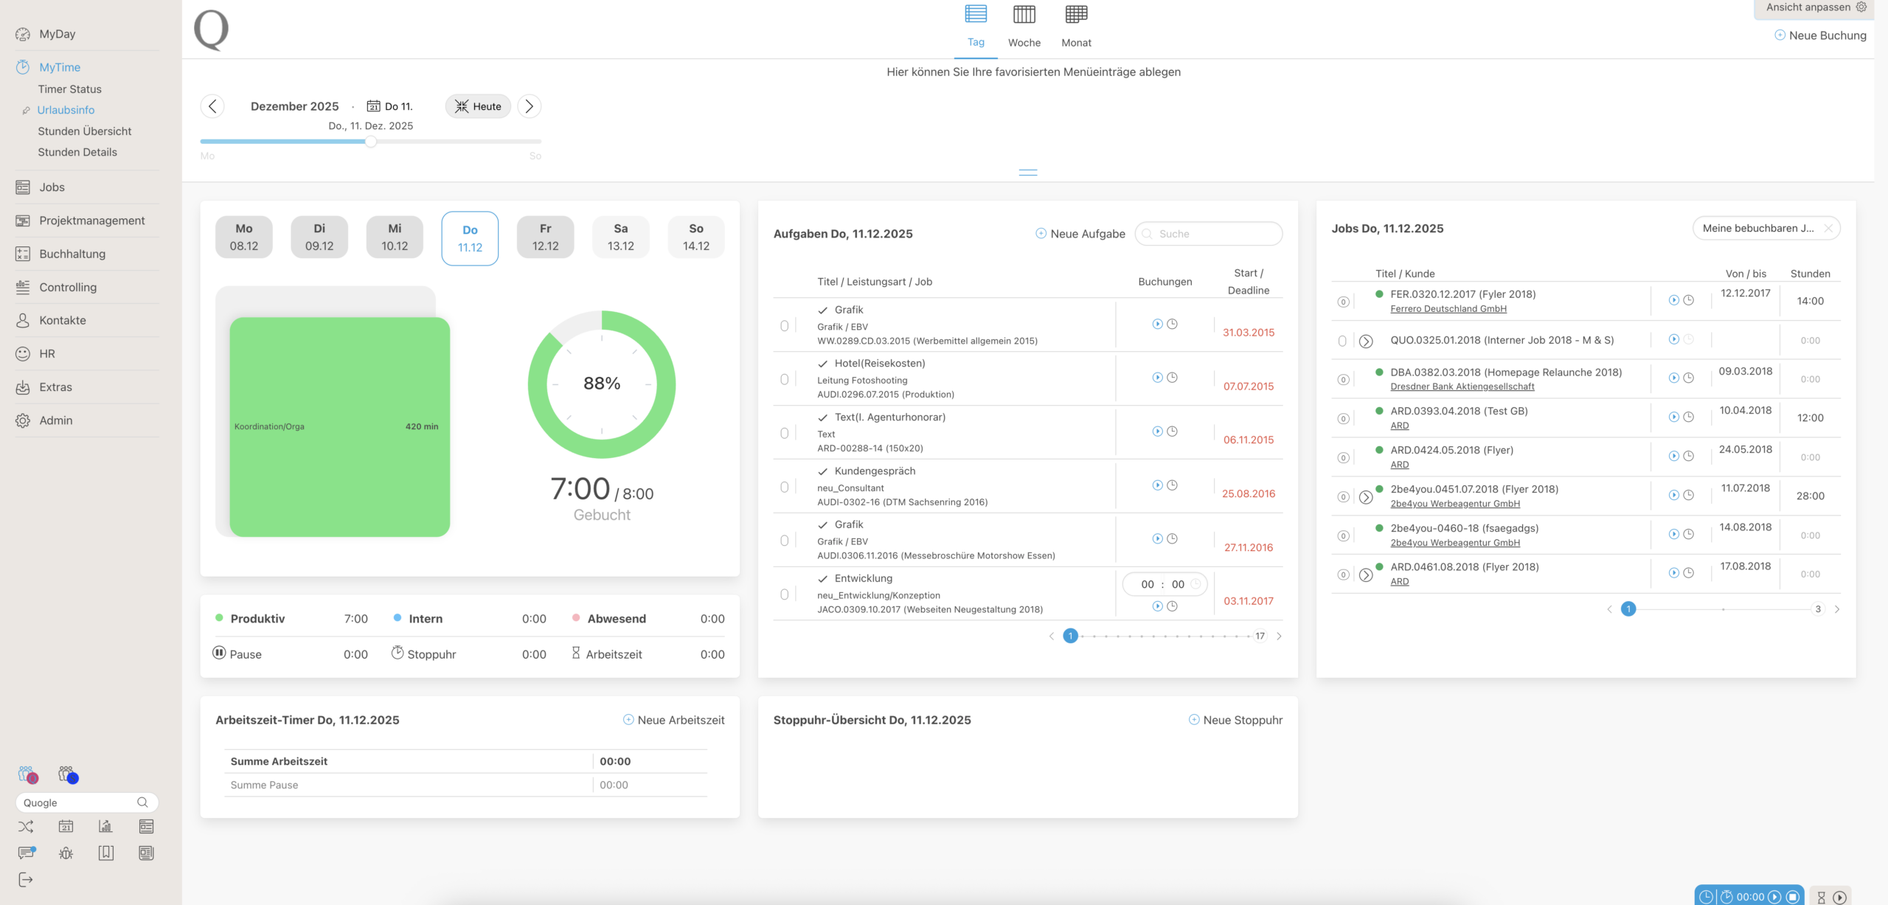Click the logout icon at sidebar bottom
The width and height of the screenshot is (1888, 905).
26,879
